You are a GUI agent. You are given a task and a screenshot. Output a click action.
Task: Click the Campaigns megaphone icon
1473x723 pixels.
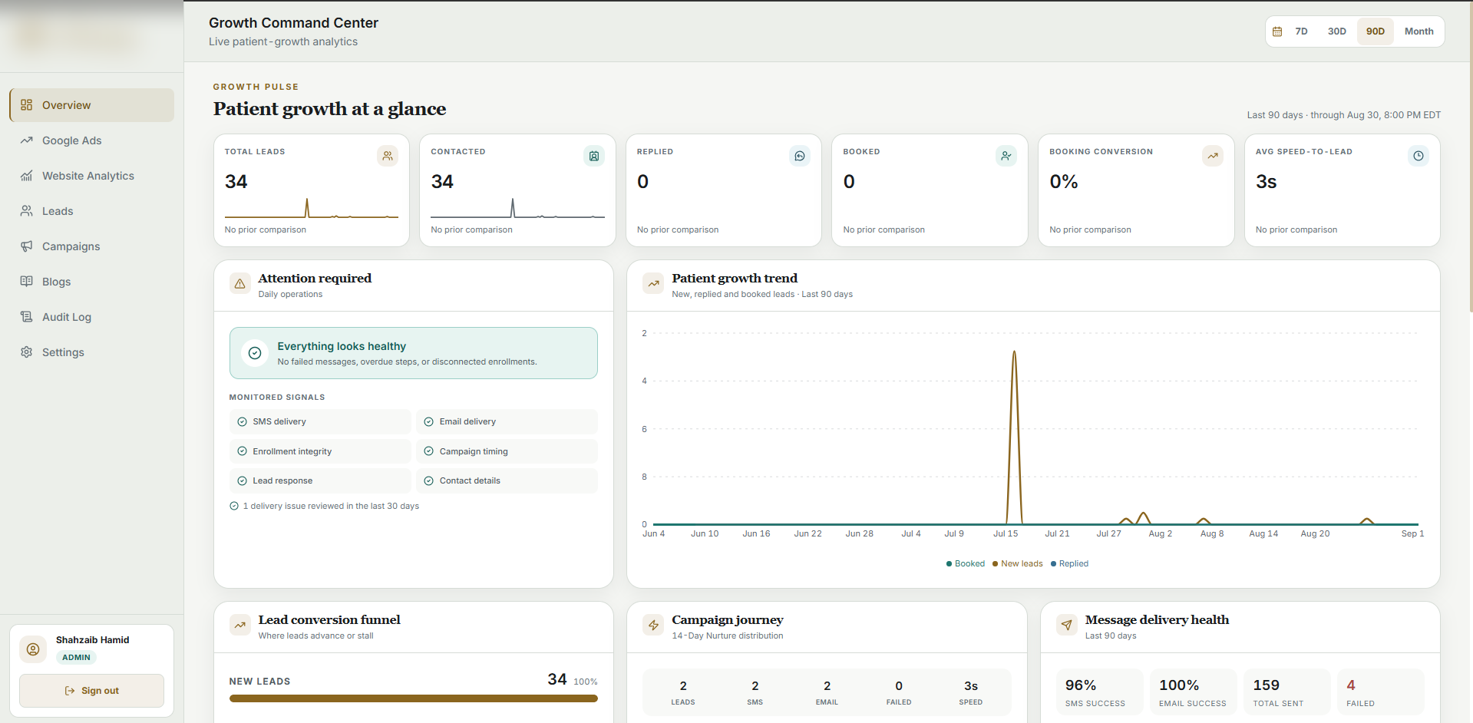pos(27,246)
